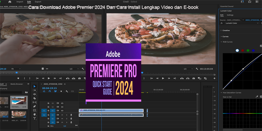Image resolution: width=262 pixels, height=131 pixels.
Task: Select the Pen tool
Action: 35,106
